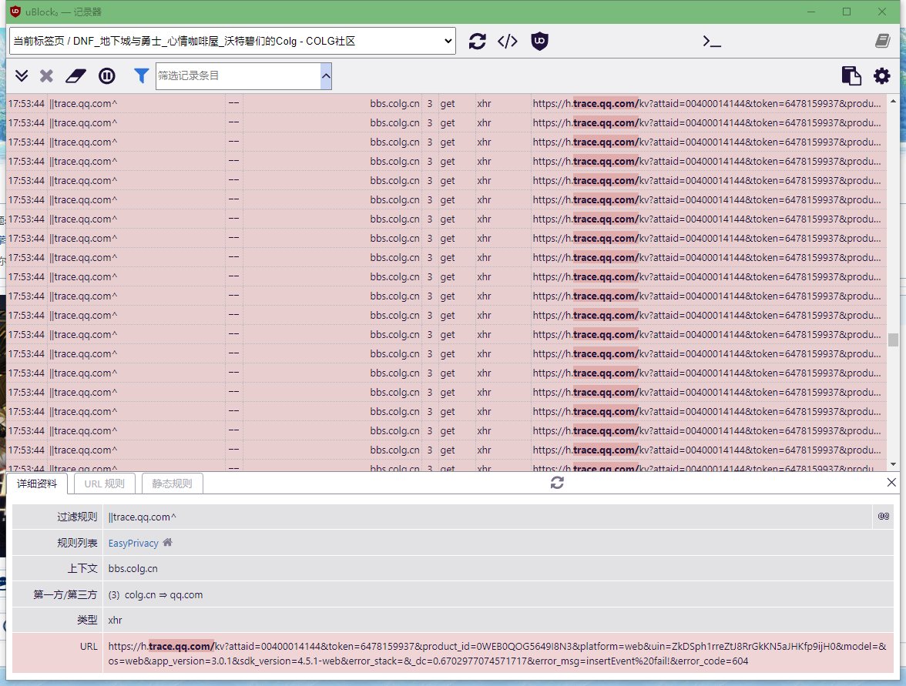Click the uBlock logo in the title bar
Image resolution: width=906 pixels, height=686 pixels.
click(15, 11)
